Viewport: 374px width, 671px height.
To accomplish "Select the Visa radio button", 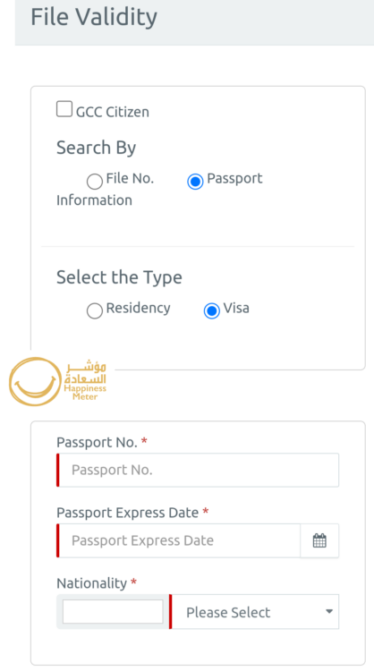I will point(212,310).
